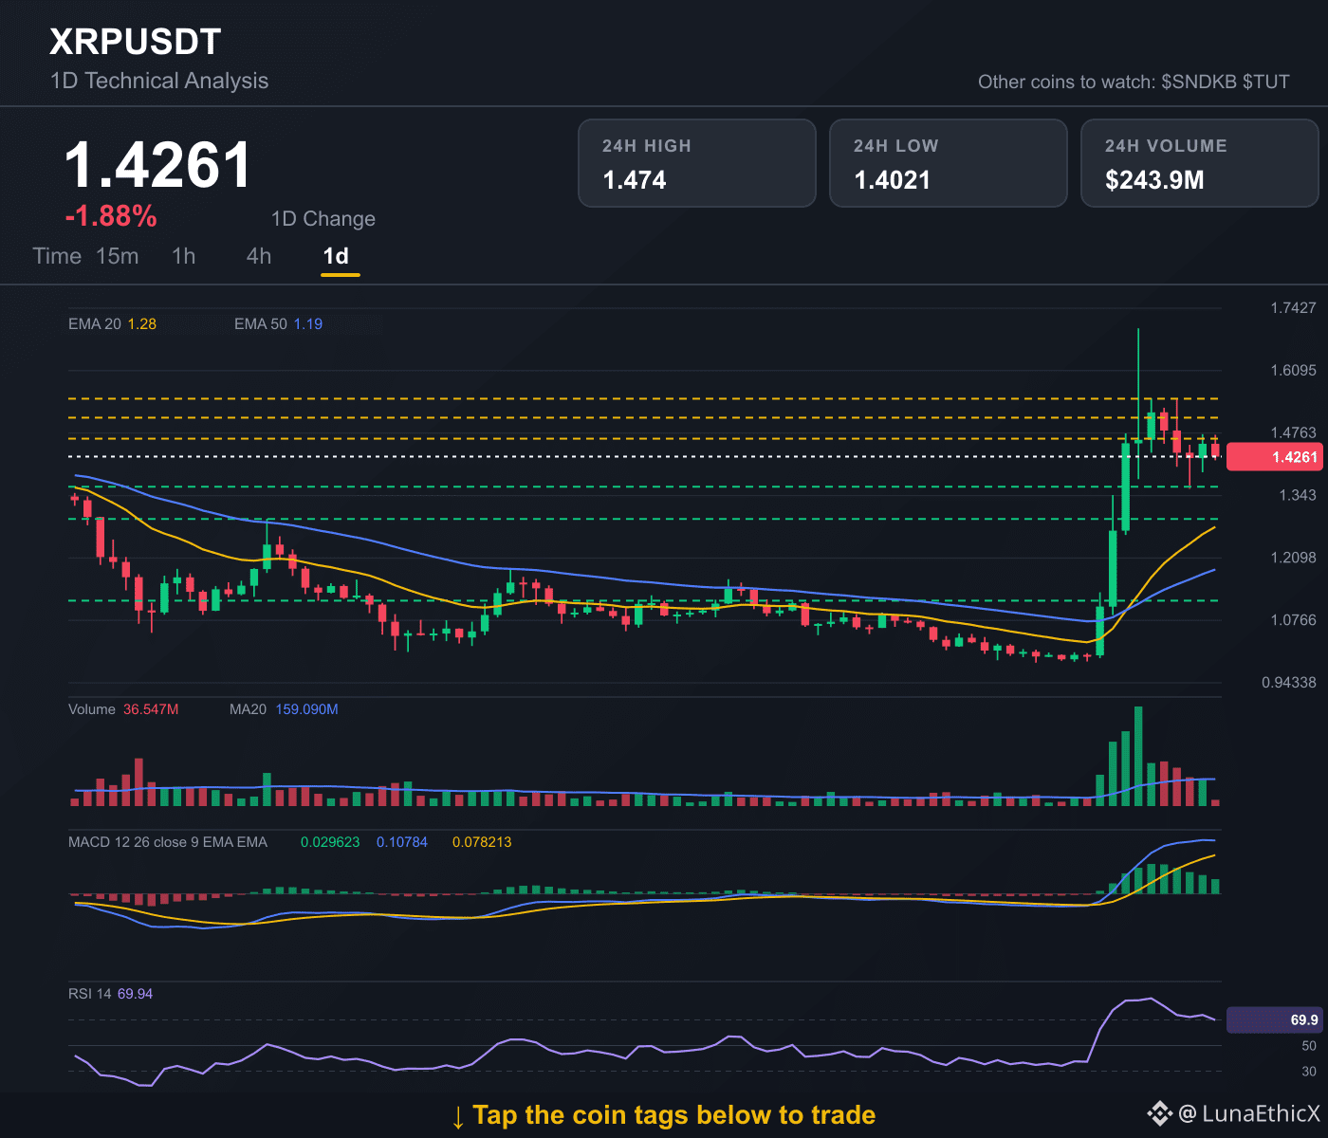This screenshot has height=1138, width=1328.
Task: Click the MACD value 0.10784
Action: coord(402,842)
